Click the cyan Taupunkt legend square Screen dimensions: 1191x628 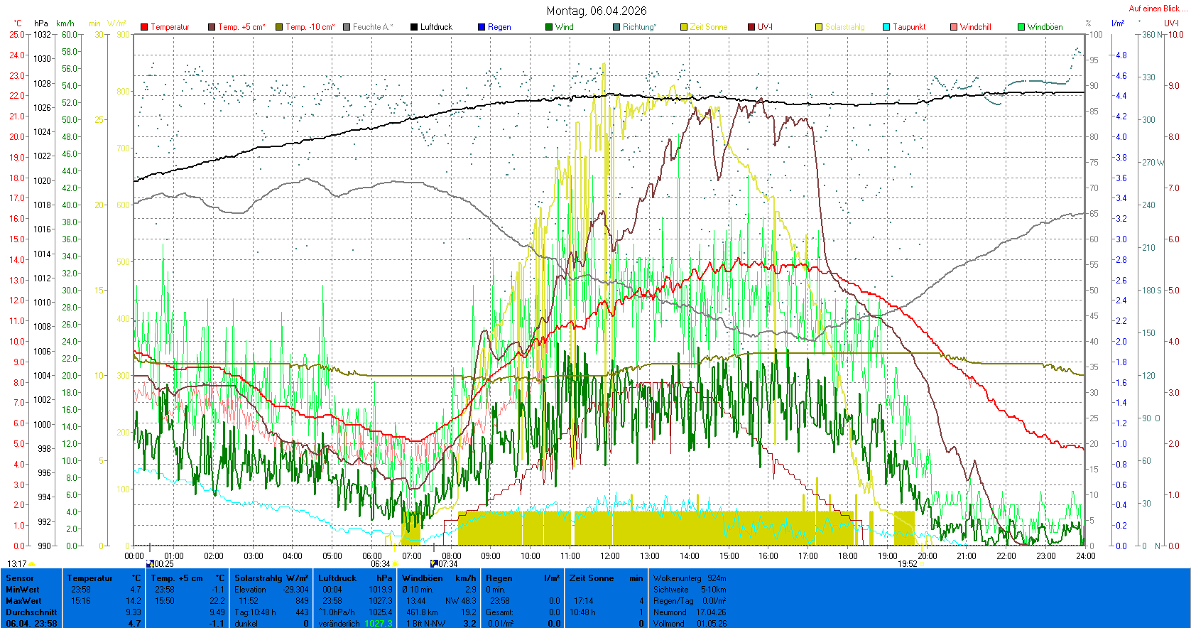[x=886, y=27]
